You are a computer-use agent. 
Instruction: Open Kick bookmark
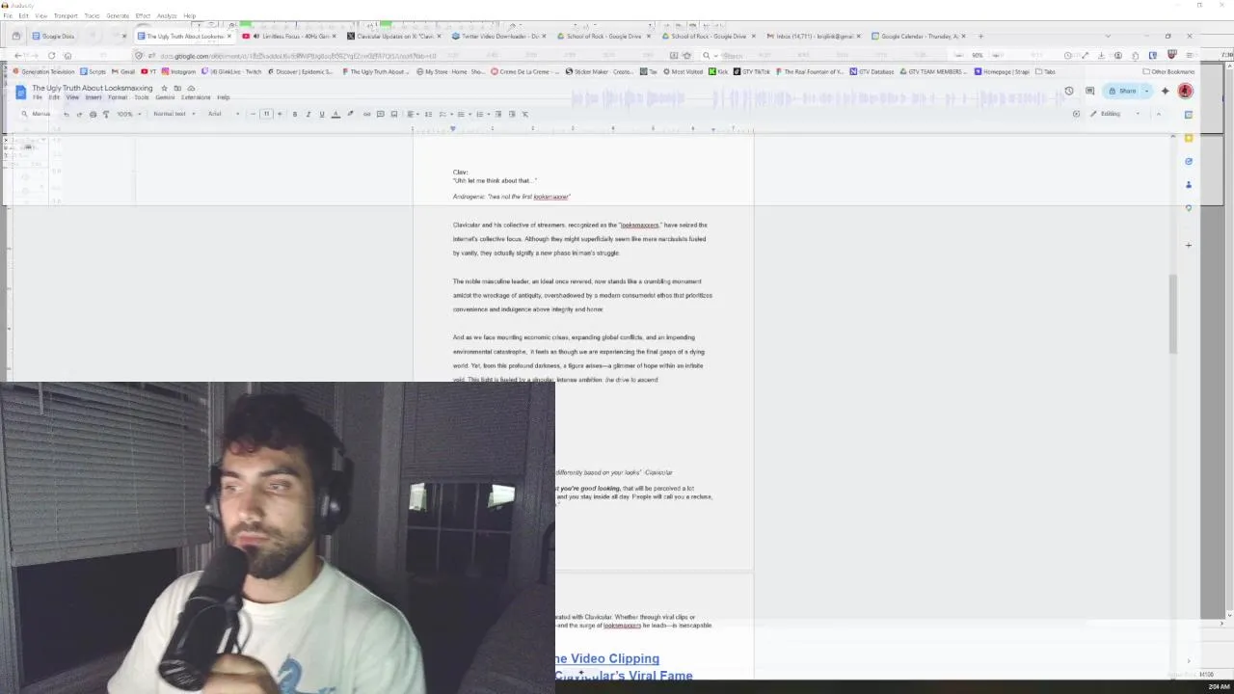point(718,71)
